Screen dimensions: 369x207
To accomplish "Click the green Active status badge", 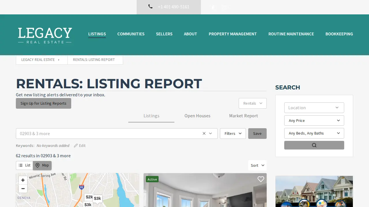I will click(152, 179).
